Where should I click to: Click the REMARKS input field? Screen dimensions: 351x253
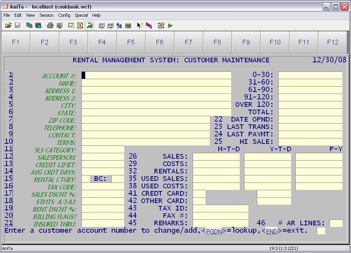tap(221, 223)
